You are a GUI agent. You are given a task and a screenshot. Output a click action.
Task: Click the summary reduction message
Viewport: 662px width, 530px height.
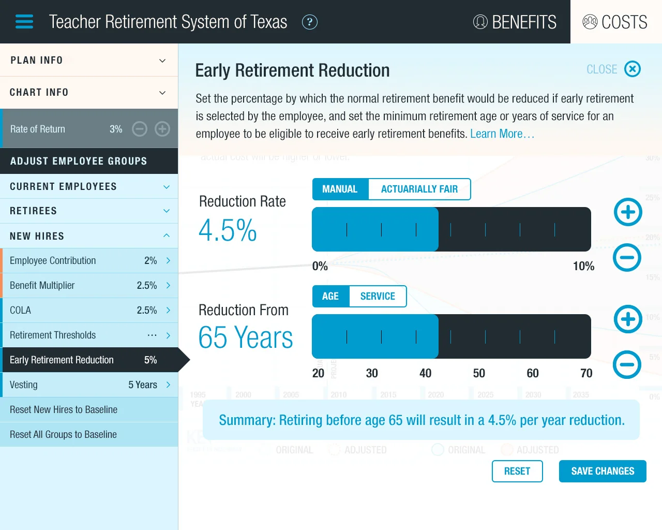tap(422, 420)
